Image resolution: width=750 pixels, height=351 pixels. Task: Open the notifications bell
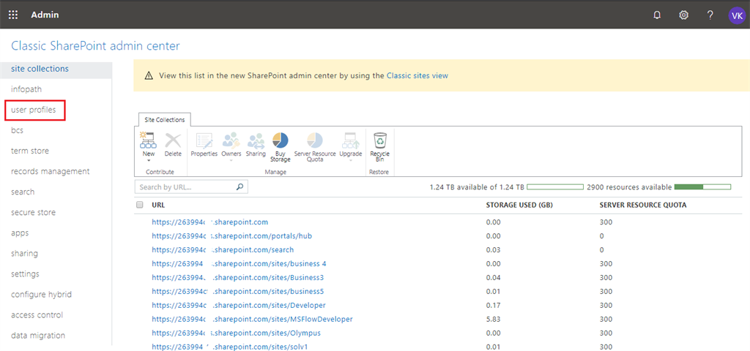(x=657, y=15)
